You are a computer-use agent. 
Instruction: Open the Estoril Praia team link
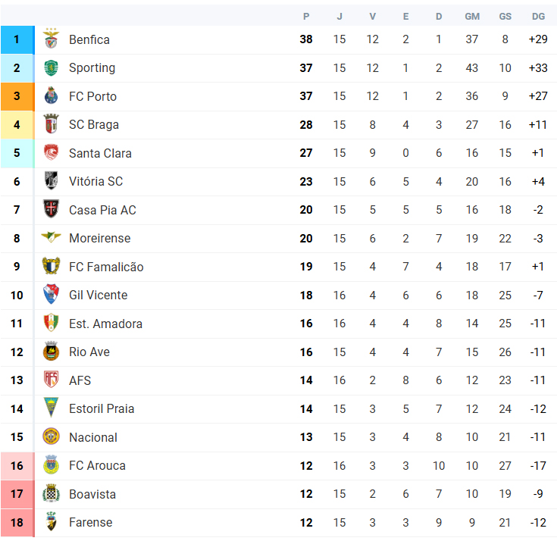click(102, 409)
